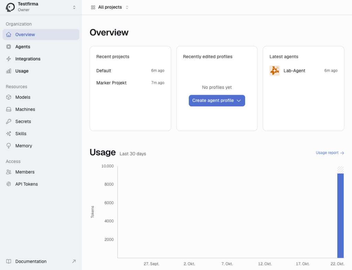Go to the Integrations page label
Screen dimensions: 352x270
[x=28, y=59]
